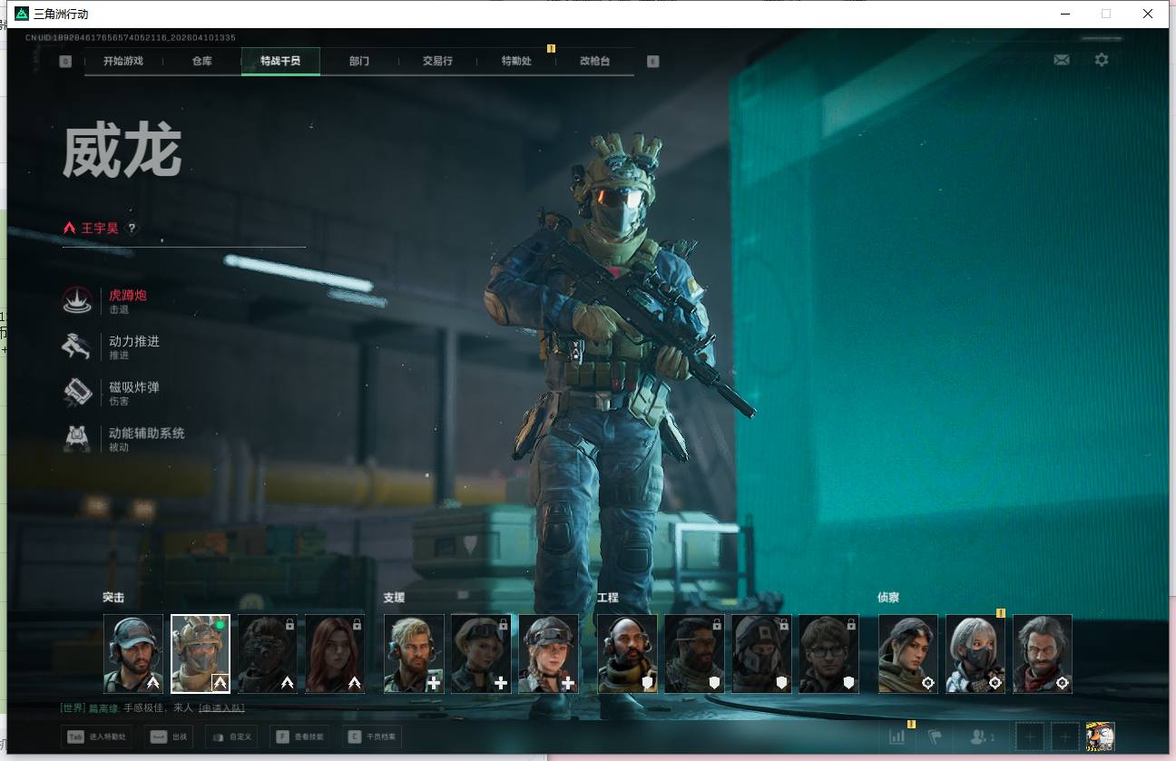The image size is (1176, 761).
Task: Click the question mark next to 王宇昊
Action: 132,229
